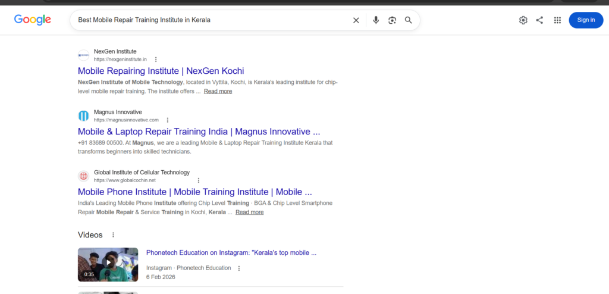The width and height of the screenshot is (609, 294).
Task: Open the Phonetech Education on Instagram video link
Action: 231,253
